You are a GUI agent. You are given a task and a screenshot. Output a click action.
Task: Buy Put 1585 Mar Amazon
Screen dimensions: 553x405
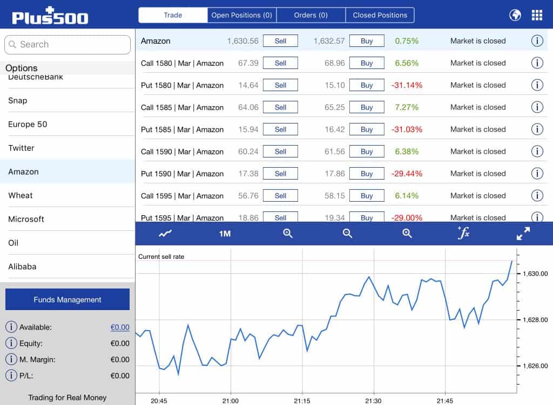[367, 129]
